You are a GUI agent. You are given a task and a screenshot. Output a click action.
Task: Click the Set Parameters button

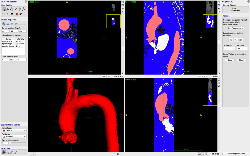(x=236, y=28)
